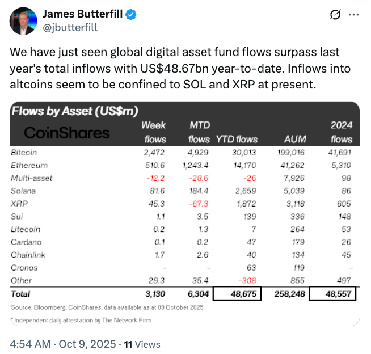The height and width of the screenshot is (354, 371).
Task: Click the Flows by Asset (US$m) title
Action: 75,111
